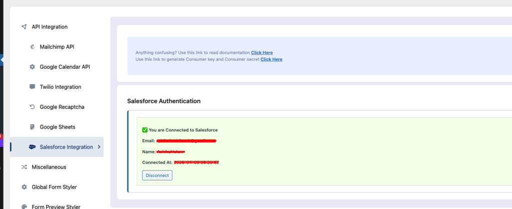Viewport: 512px width, 209px height.
Task: Click the Google Recaptcha refresh icon
Action: pyautogui.click(x=32, y=107)
